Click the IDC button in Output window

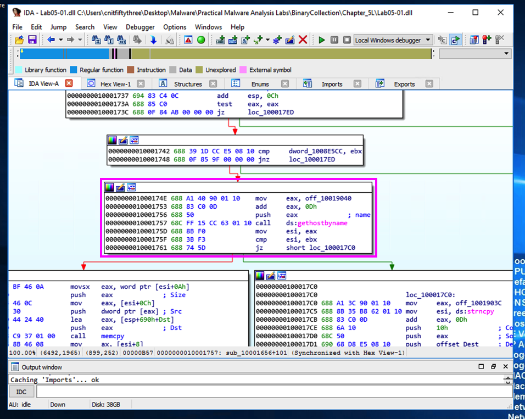[x=21, y=392]
